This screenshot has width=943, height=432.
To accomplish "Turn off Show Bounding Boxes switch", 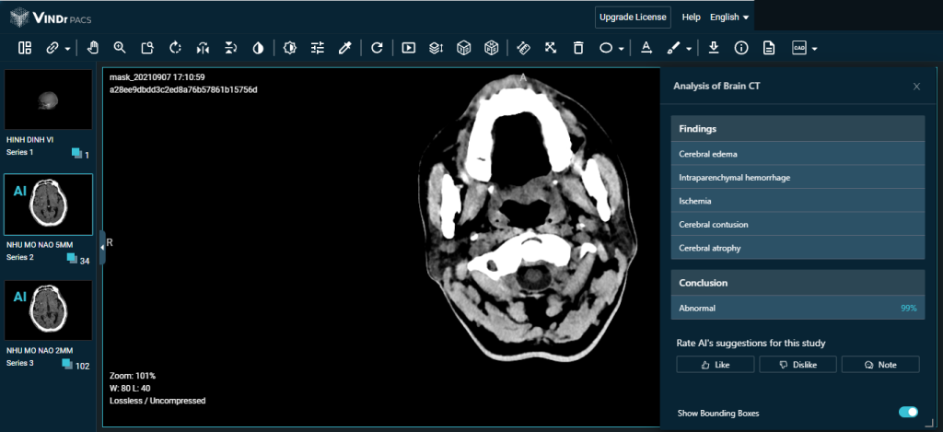I will tap(908, 412).
